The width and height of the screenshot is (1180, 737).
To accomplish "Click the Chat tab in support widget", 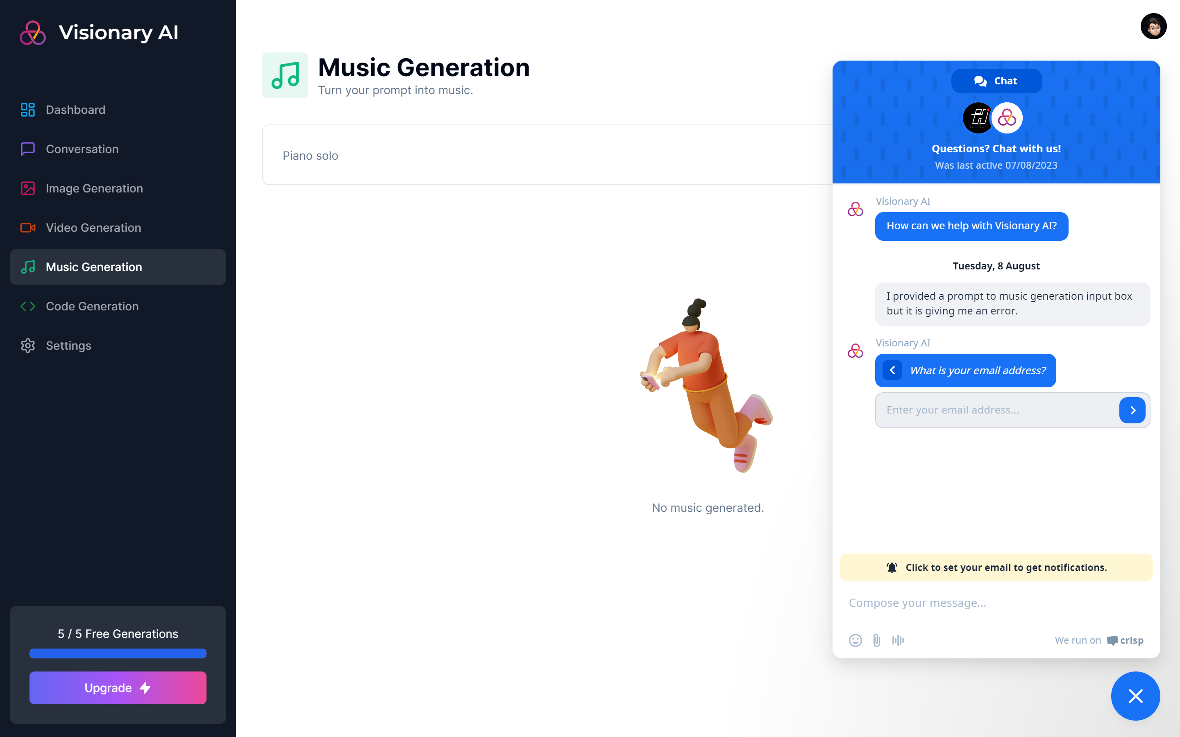I will tap(996, 81).
